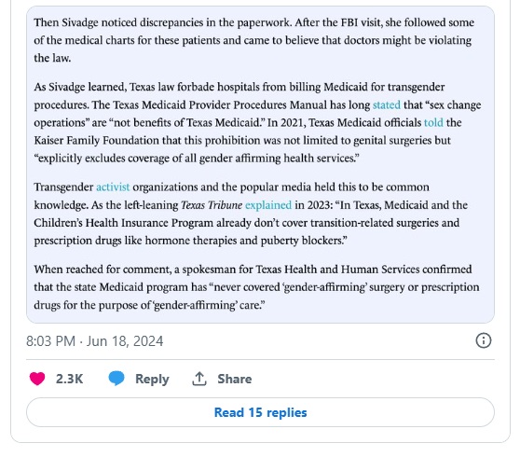Click the 'When reached for comment' paragraph
The width and height of the screenshot is (520, 457).
[256, 286]
